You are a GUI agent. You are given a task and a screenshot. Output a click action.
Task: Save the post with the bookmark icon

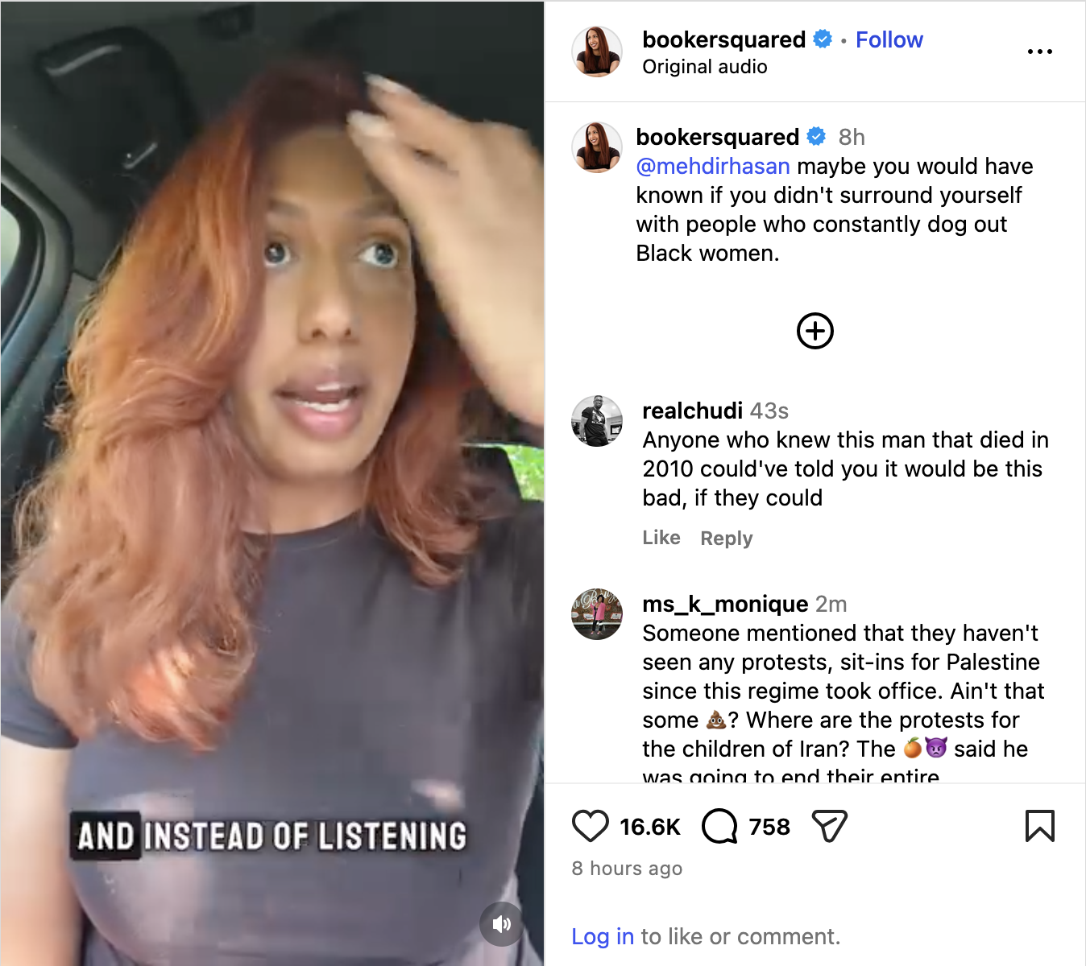tap(1039, 826)
